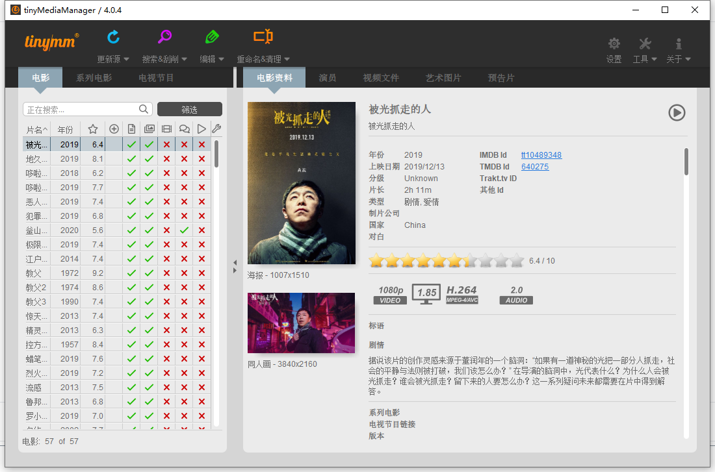715x472 pixels.
Task: Click the update sources refresh icon
Action: click(114, 37)
